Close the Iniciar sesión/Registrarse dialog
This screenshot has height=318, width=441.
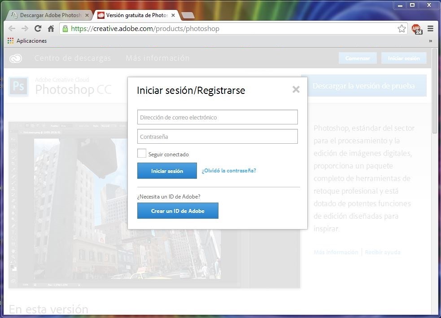pyautogui.click(x=296, y=89)
